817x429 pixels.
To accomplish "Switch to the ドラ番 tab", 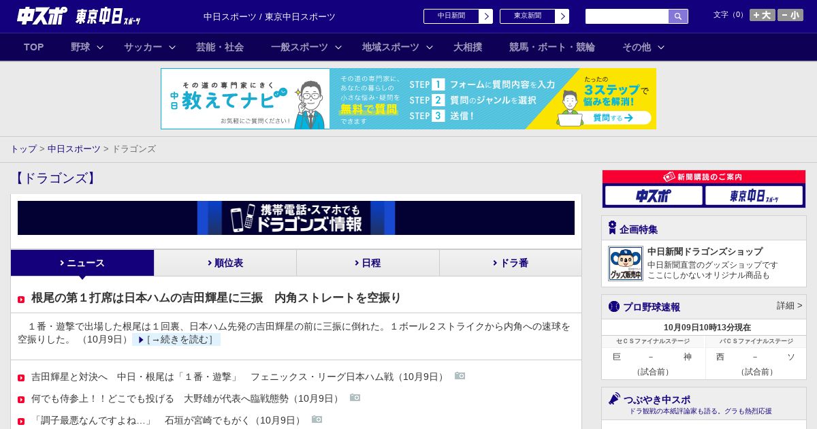I will (511, 263).
